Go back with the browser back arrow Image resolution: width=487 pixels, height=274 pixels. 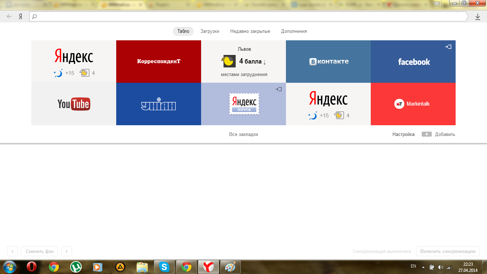click(x=9, y=16)
